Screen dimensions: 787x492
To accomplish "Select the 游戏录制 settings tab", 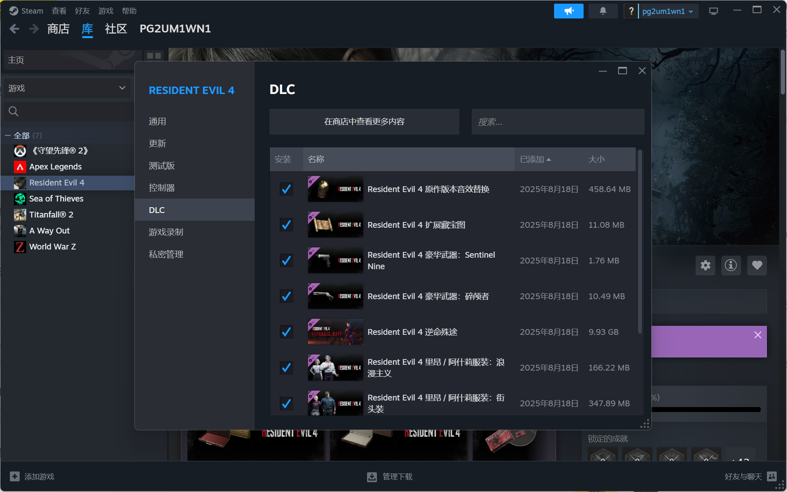I will coord(195,232).
